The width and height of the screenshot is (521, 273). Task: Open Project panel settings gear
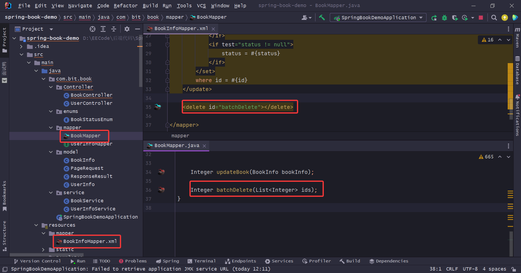click(x=127, y=29)
